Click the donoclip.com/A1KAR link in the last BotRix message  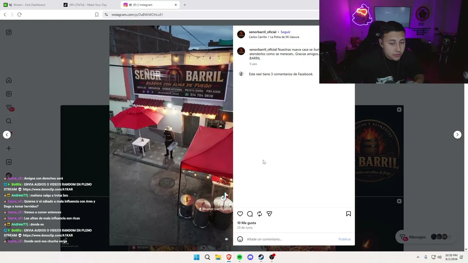(x=48, y=236)
